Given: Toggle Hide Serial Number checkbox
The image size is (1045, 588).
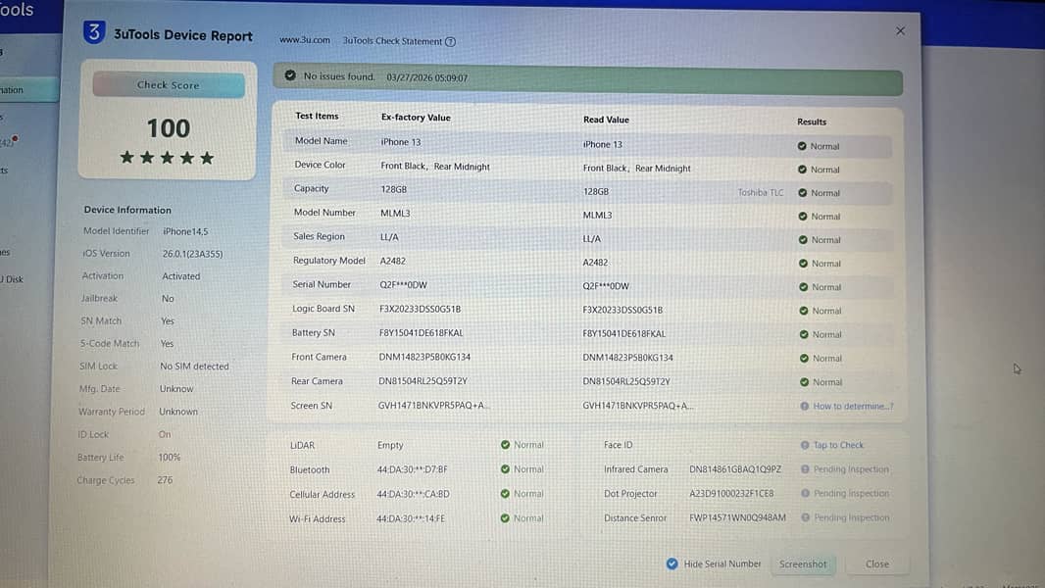Looking at the screenshot, I should (672, 563).
